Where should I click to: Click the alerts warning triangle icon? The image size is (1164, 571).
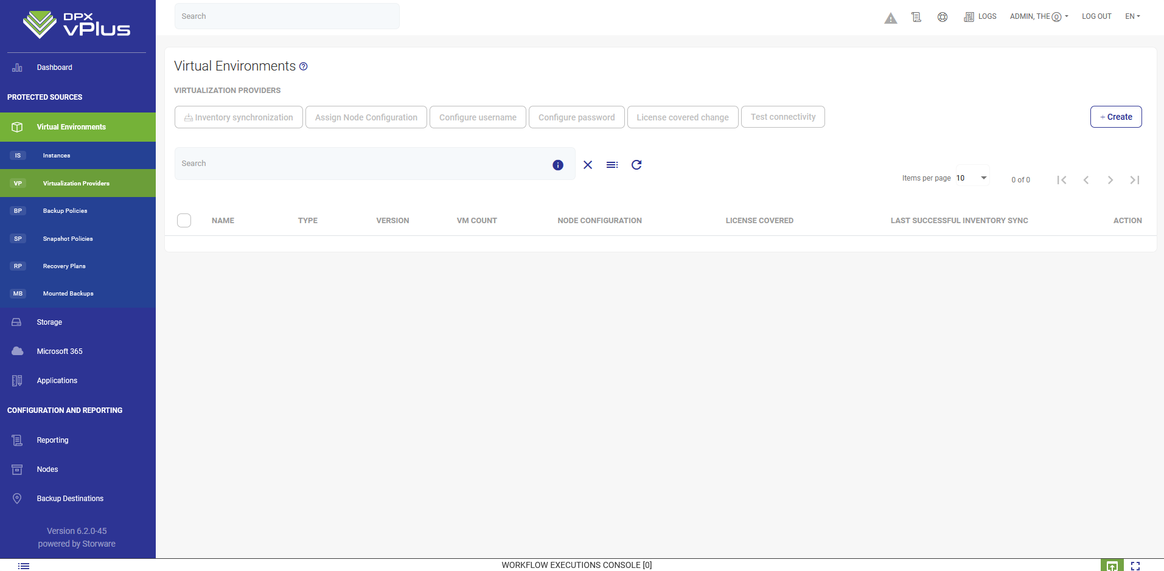tap(890, 18)
